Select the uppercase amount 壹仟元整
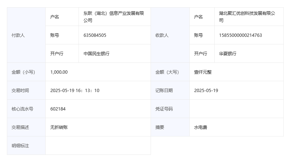 pos(203,72)
